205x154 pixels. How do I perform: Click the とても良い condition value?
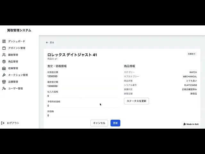click(x=192, y=81)
